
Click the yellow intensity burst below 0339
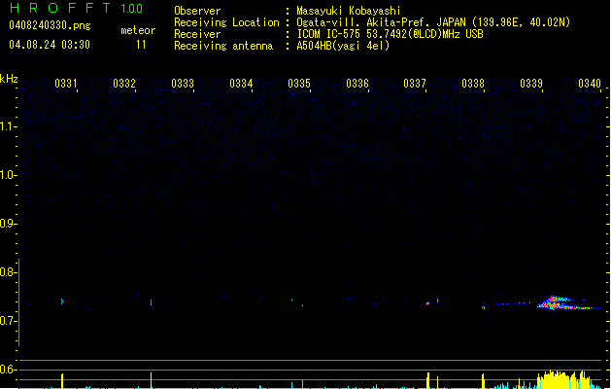pyautogui.click(x=564, y=379)
